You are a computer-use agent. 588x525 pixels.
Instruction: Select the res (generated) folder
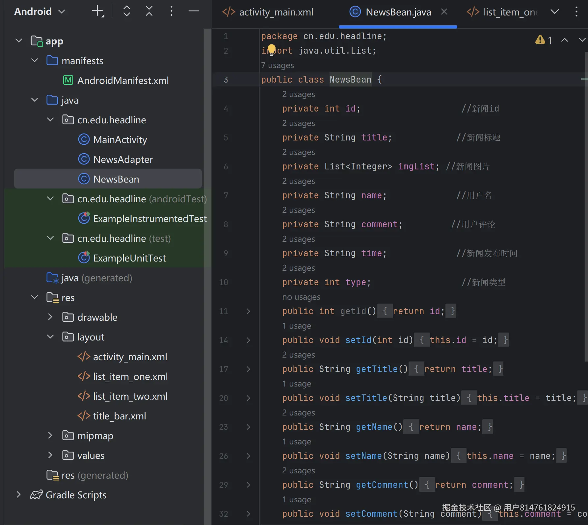[x=87, y=475]
